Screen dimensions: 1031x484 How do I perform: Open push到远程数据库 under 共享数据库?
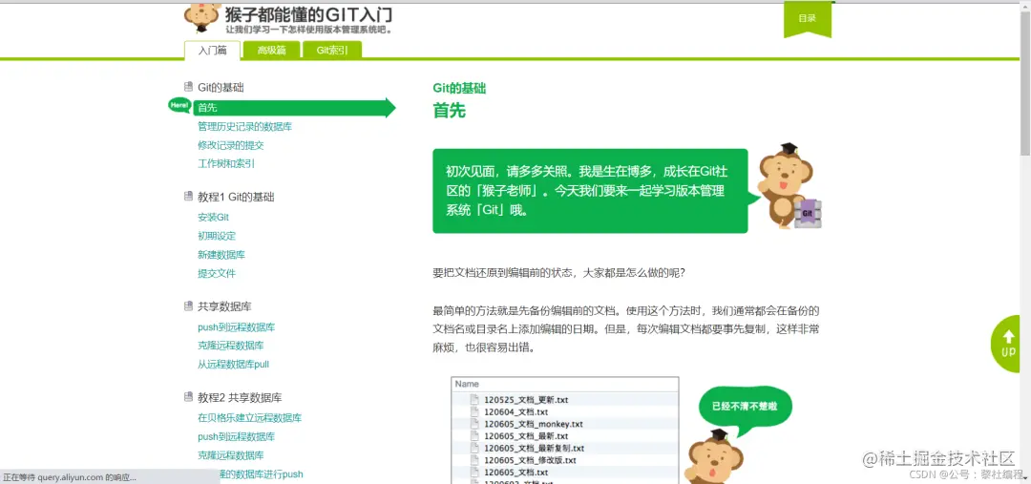click(236, 326)
